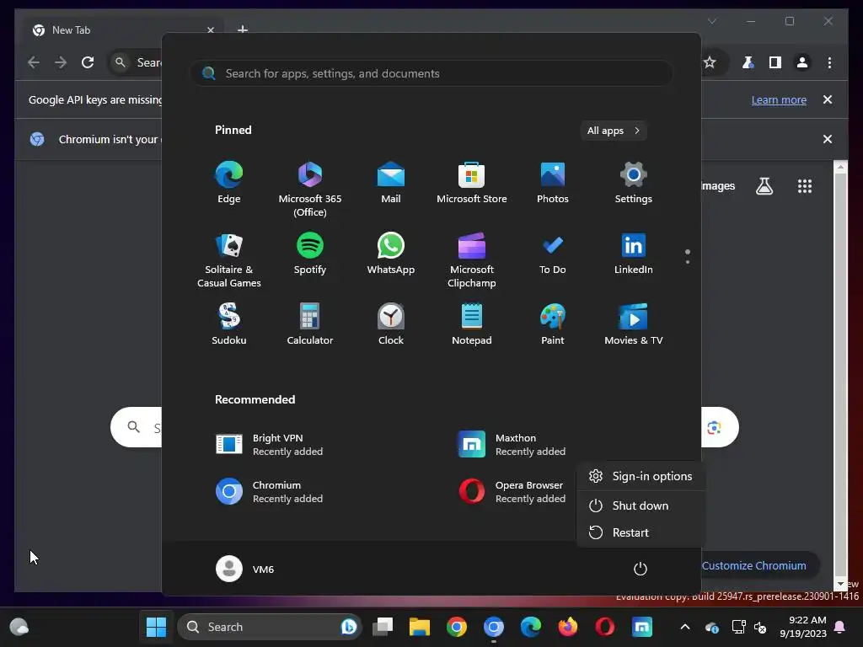
Task: Search by image with Google Lens icon
Action: [714, 427]
